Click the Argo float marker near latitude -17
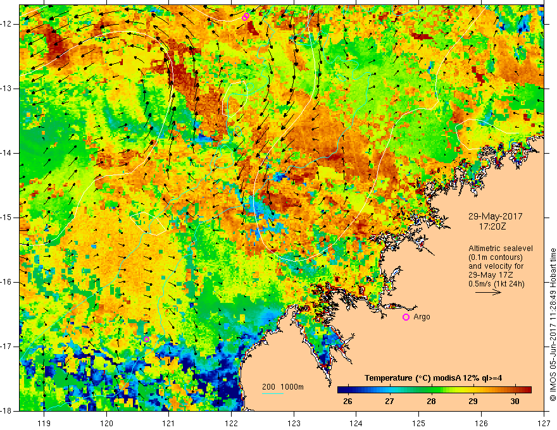This screenshot has height=430, width=557. click(x=146, y=339)
